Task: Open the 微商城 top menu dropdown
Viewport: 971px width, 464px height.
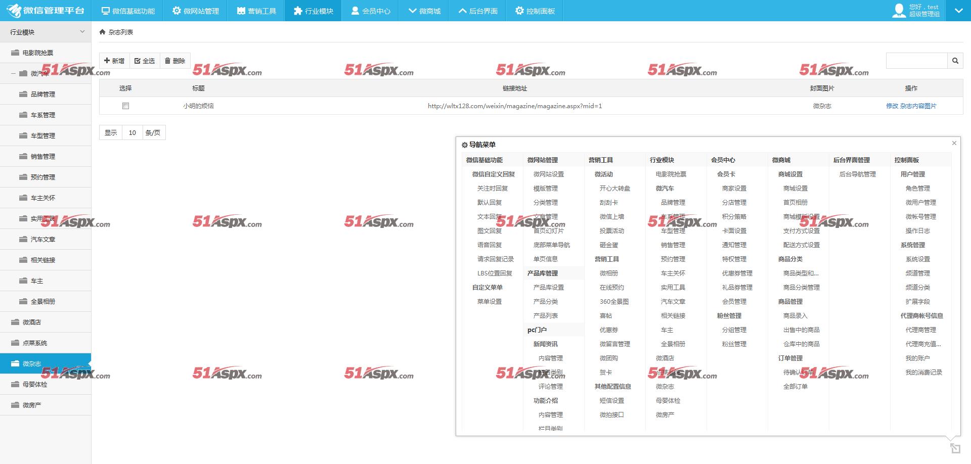Action: tap(425, 11)
